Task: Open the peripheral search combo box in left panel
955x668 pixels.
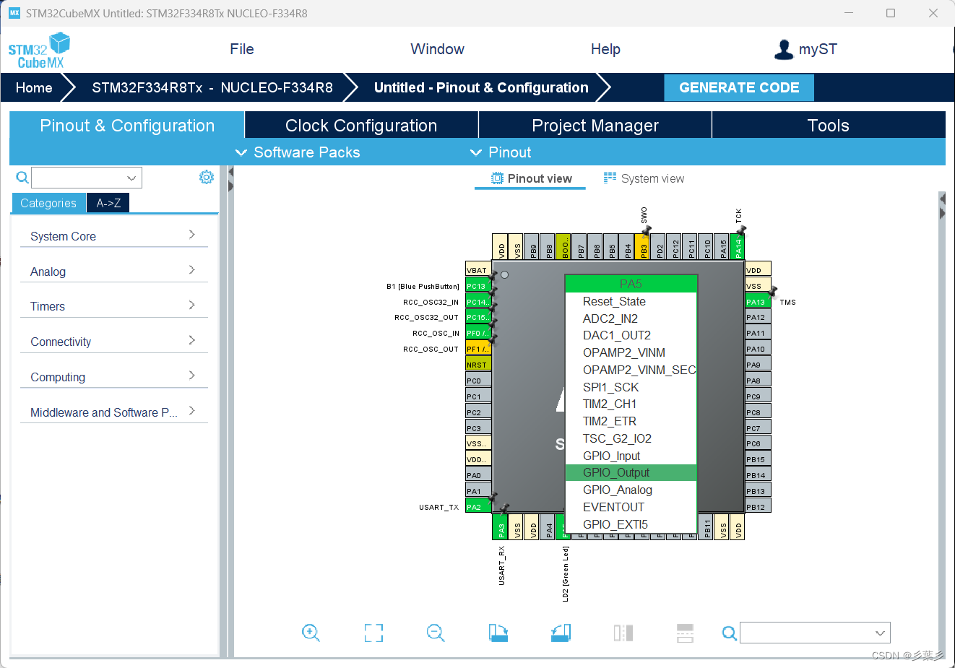Action: (87, 178)
